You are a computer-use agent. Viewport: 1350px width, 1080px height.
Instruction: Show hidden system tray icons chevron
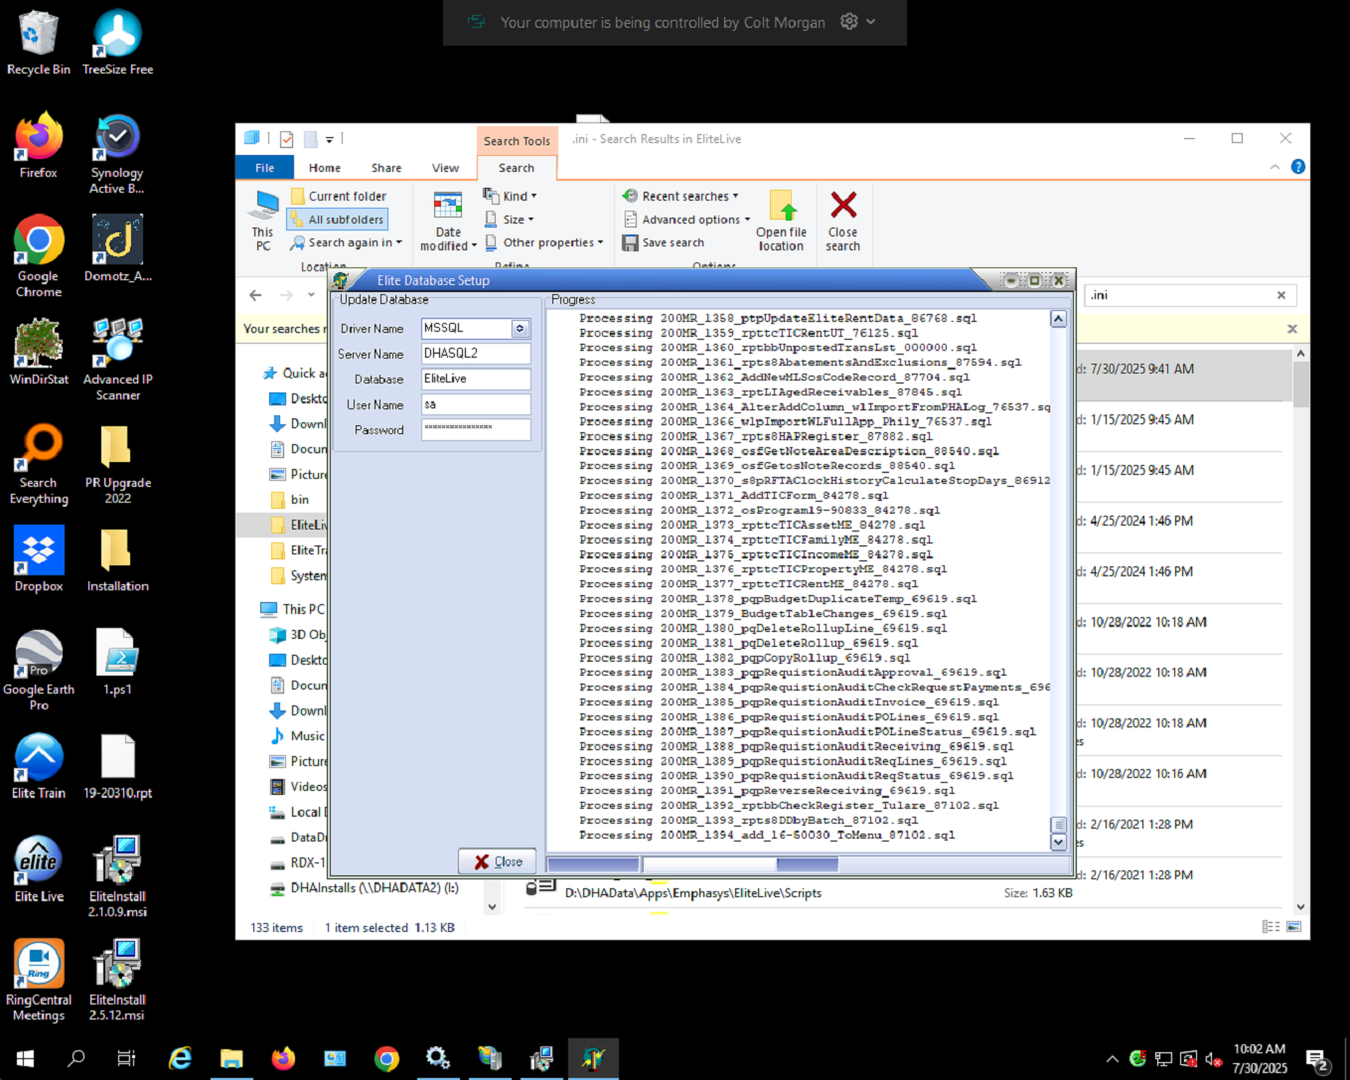(1112, 1059)
